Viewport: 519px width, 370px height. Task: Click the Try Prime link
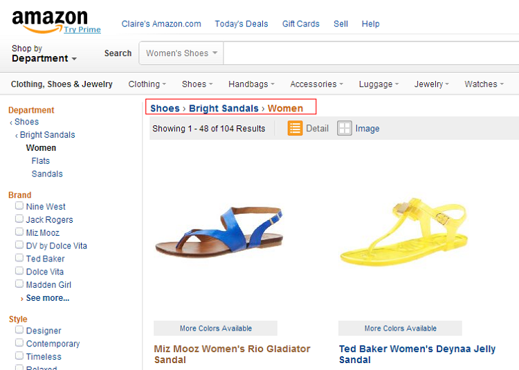pos(82,30)
